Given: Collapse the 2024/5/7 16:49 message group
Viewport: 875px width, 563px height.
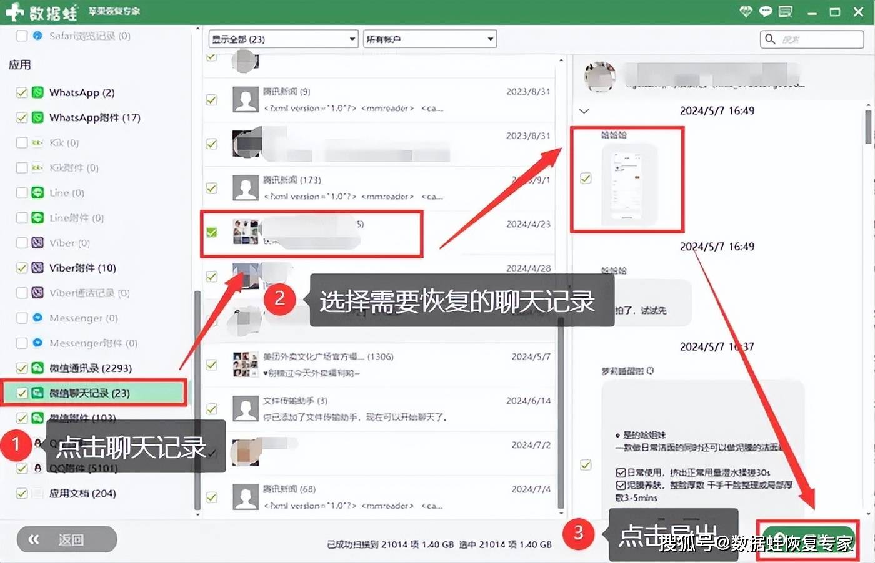Looking at the screenshot, I should (584, 111).
